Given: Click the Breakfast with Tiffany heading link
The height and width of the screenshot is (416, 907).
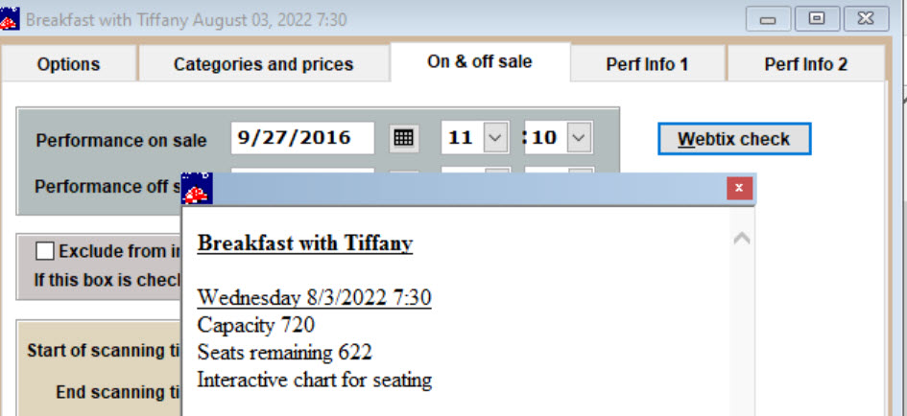Looking at the screenshot, I should [305, 243].
